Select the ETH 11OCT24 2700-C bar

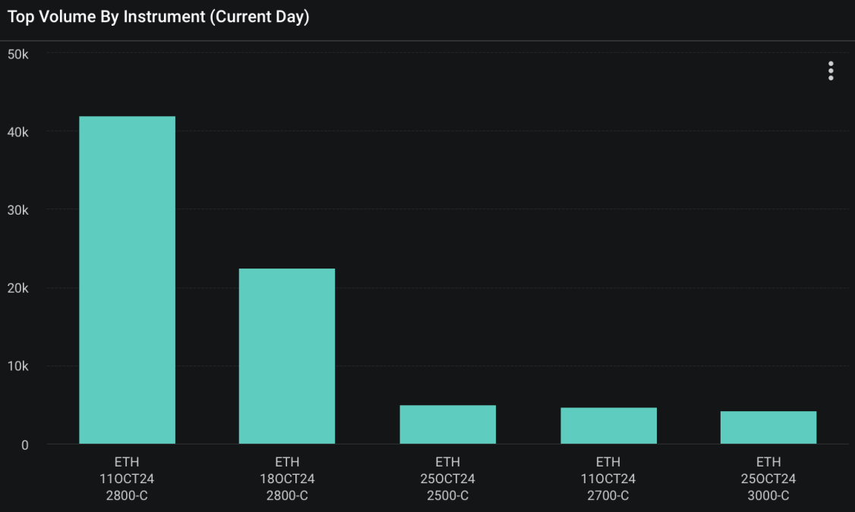click(608, 426)
